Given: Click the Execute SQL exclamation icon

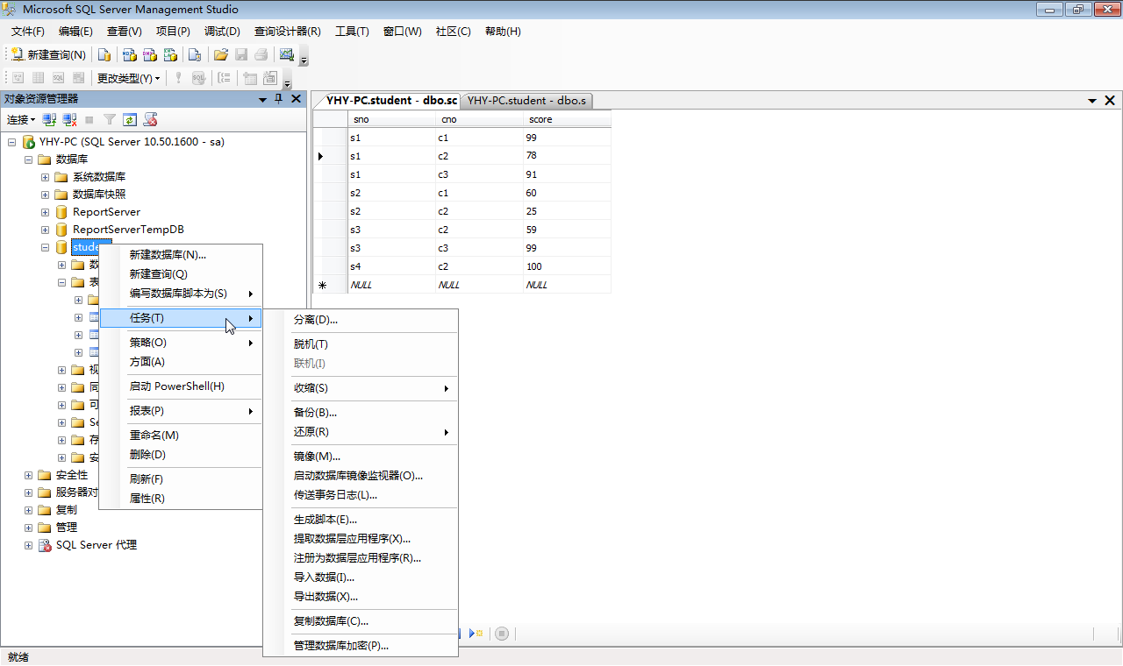Looking at the screenshot, I should click(x=178, y=78).
